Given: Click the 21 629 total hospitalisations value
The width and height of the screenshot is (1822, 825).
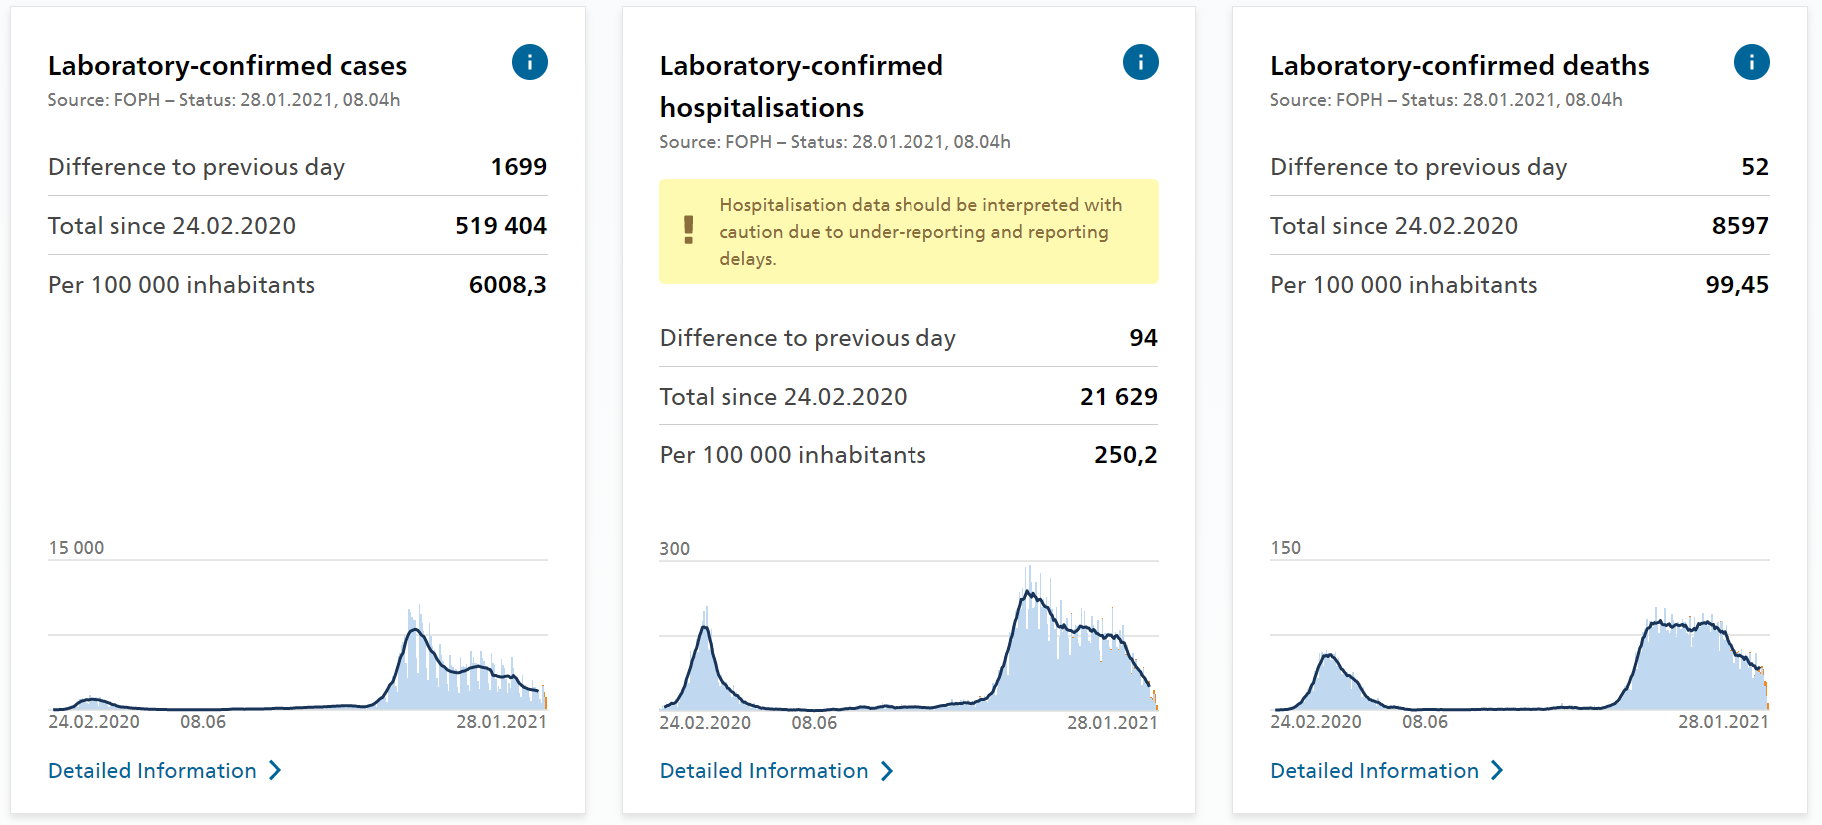Looking at the screenshot, I should point(1118,397).
